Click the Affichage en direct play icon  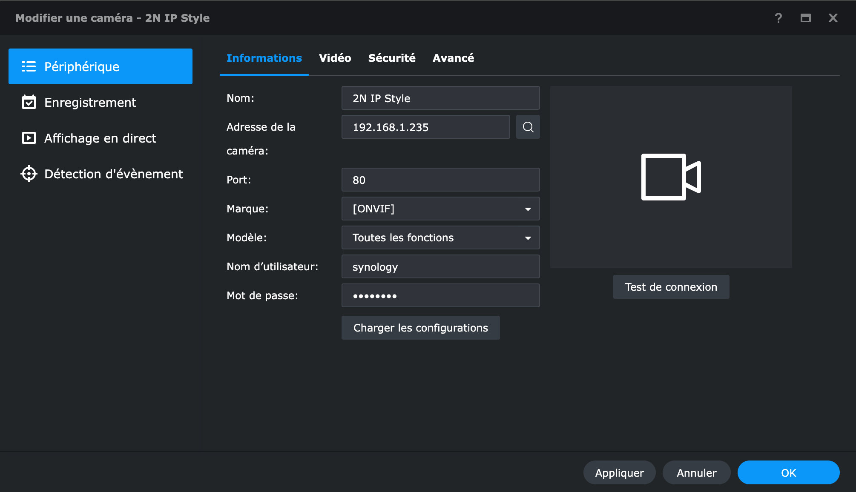click(29, 138)
